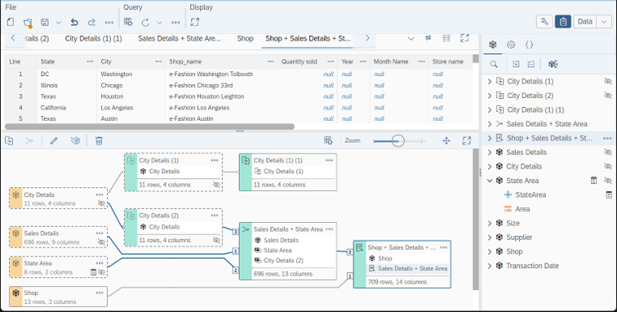Click the Display fullscreen icon
617x312 pixels.
pos(195,22)
